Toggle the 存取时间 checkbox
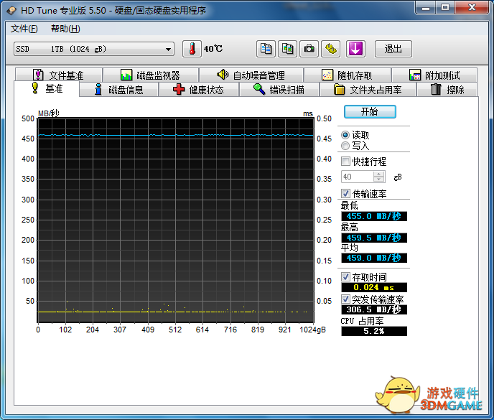494x420 pixels. click(x=345, y=277)
